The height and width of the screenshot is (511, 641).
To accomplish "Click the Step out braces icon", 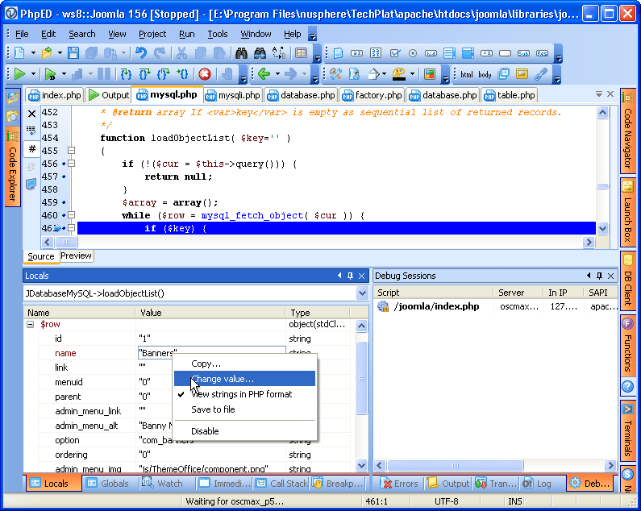I will [163, 74].
